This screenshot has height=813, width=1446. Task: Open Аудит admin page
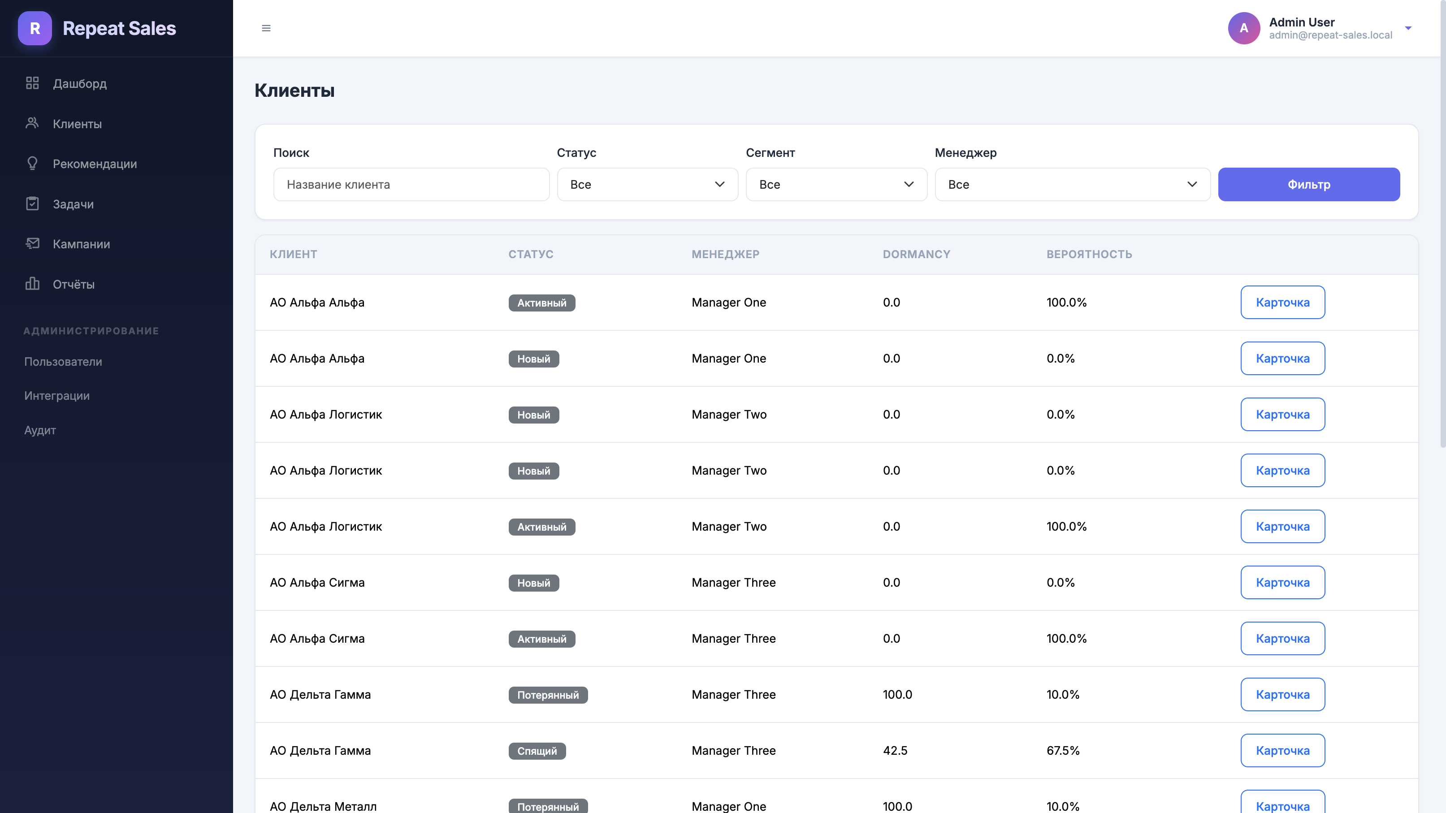click(40, 430)
